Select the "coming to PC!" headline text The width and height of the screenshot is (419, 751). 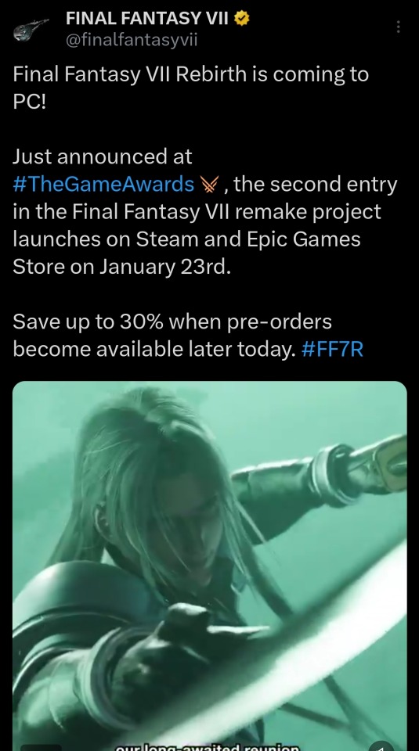point(190,88)
